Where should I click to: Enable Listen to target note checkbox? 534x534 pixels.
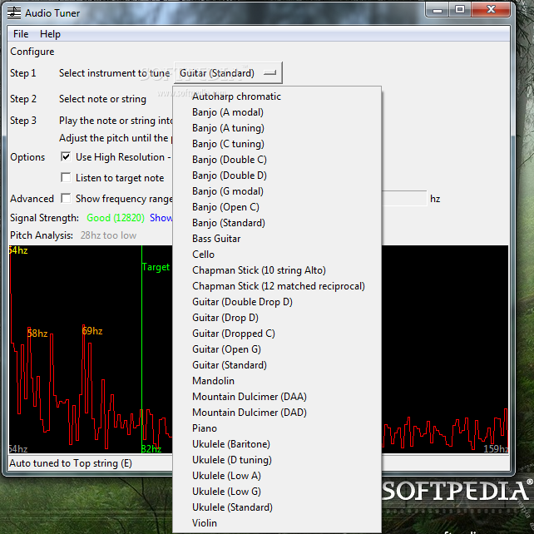pyautogui.click(x=66, y=177)
